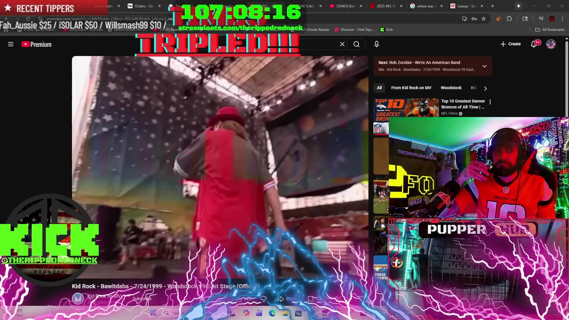Viewport: 569px width, 320px height.
Task: Open the YouTube hamburger guide menu
Action: click(11, 44)
